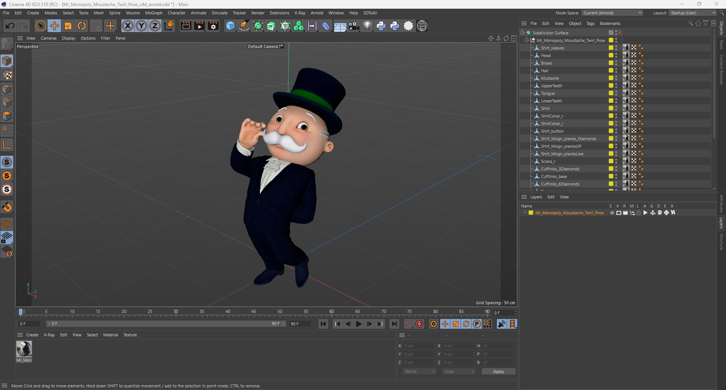Activate the Rotate tool
This screenshot has width=726, height=390.
tap(82, 26)
